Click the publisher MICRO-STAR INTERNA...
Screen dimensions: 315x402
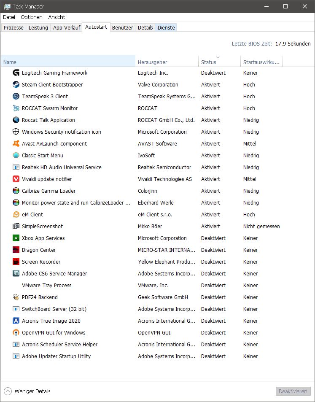166,250
